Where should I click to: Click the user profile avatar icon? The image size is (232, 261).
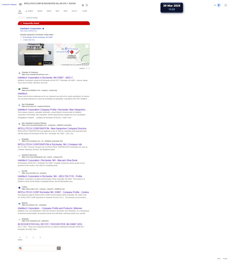point(226,5)
